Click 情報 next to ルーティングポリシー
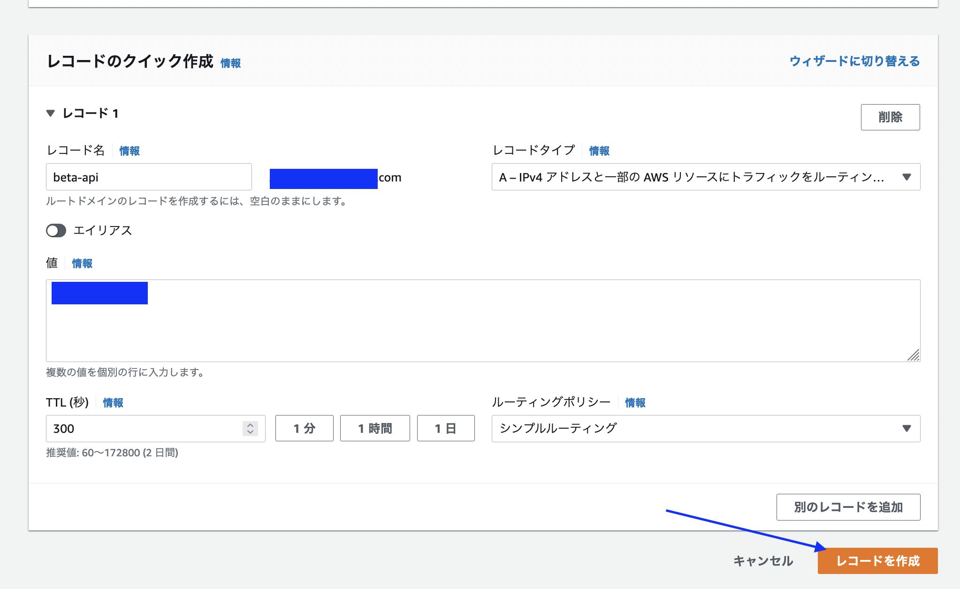Viewport: 960px width, 589px height. click(x=635, y=402)
